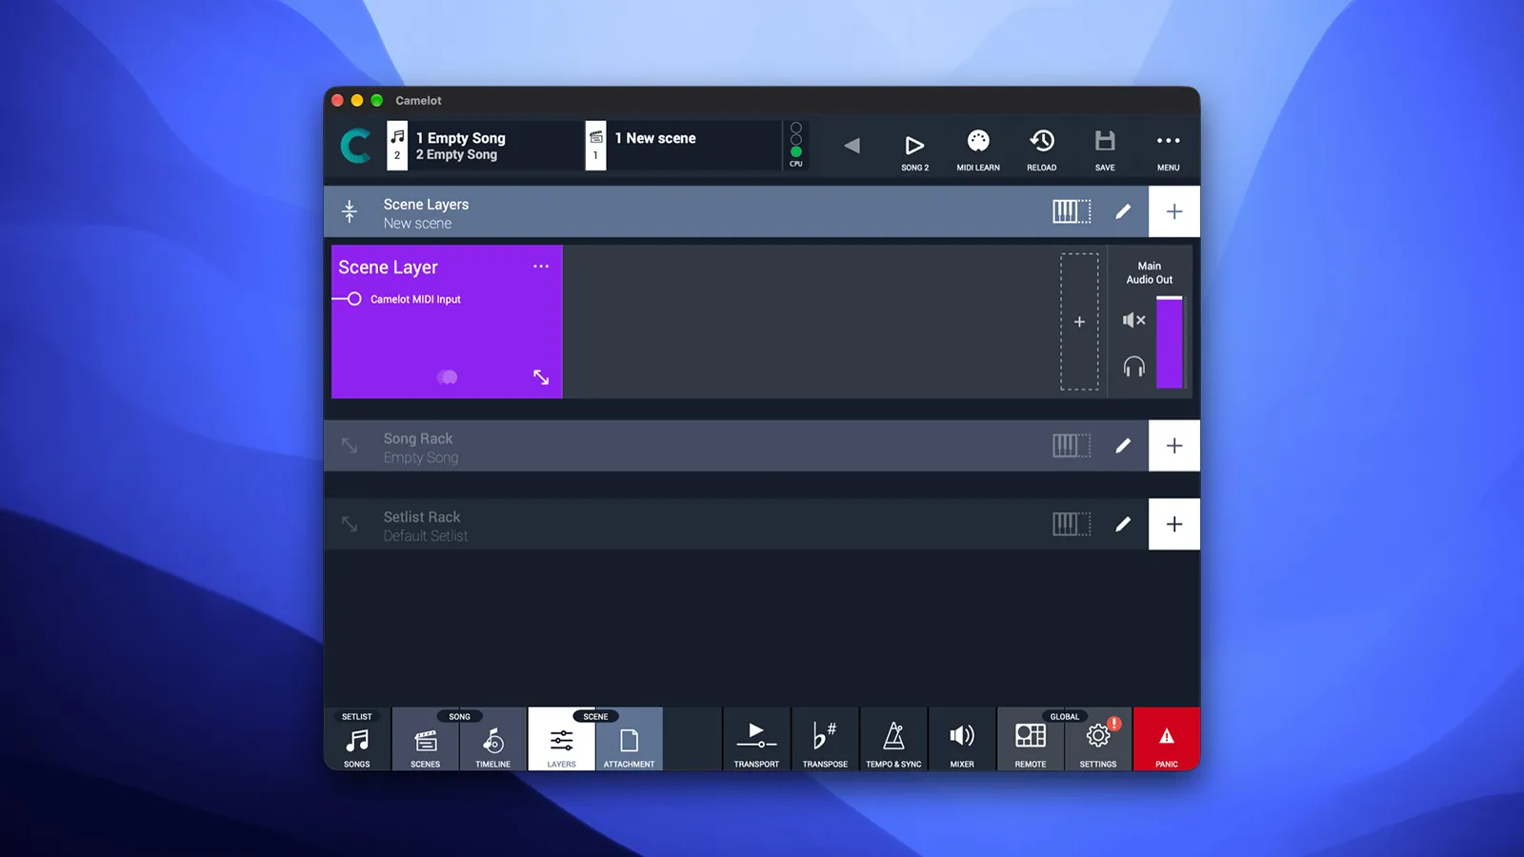Expand the Song Rack
1524x857 pixels.
pyautogui.click(x=350, y=446)
